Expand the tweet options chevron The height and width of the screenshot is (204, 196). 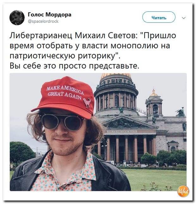184,18
